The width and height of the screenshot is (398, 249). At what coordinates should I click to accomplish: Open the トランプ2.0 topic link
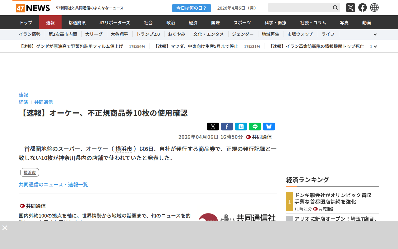[x=148, y=34]
